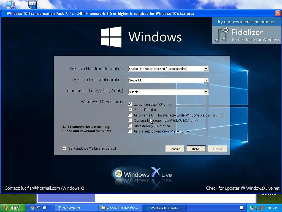The image size is (282, 212).
Task: Close the Transformation Pack window
Action: (x=278, y=14)
